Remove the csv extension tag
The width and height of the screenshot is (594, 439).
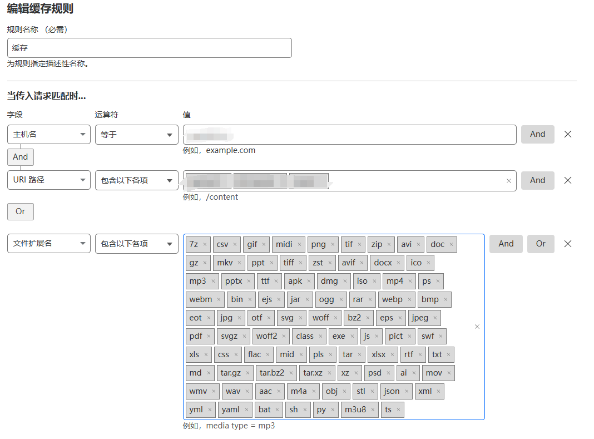tap(235, 244)
